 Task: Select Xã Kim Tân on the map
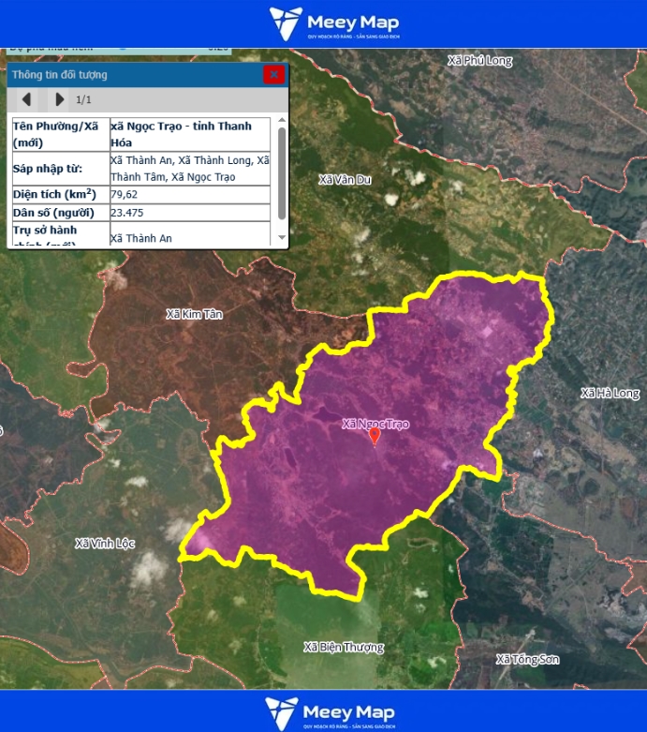pyautogui.click(x=194, y=314)
